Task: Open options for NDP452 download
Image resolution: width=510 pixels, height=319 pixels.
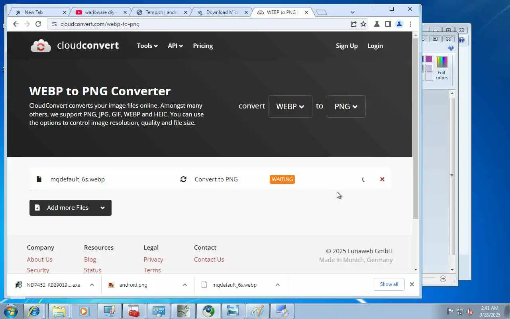Action: click(x=92, y=285)
